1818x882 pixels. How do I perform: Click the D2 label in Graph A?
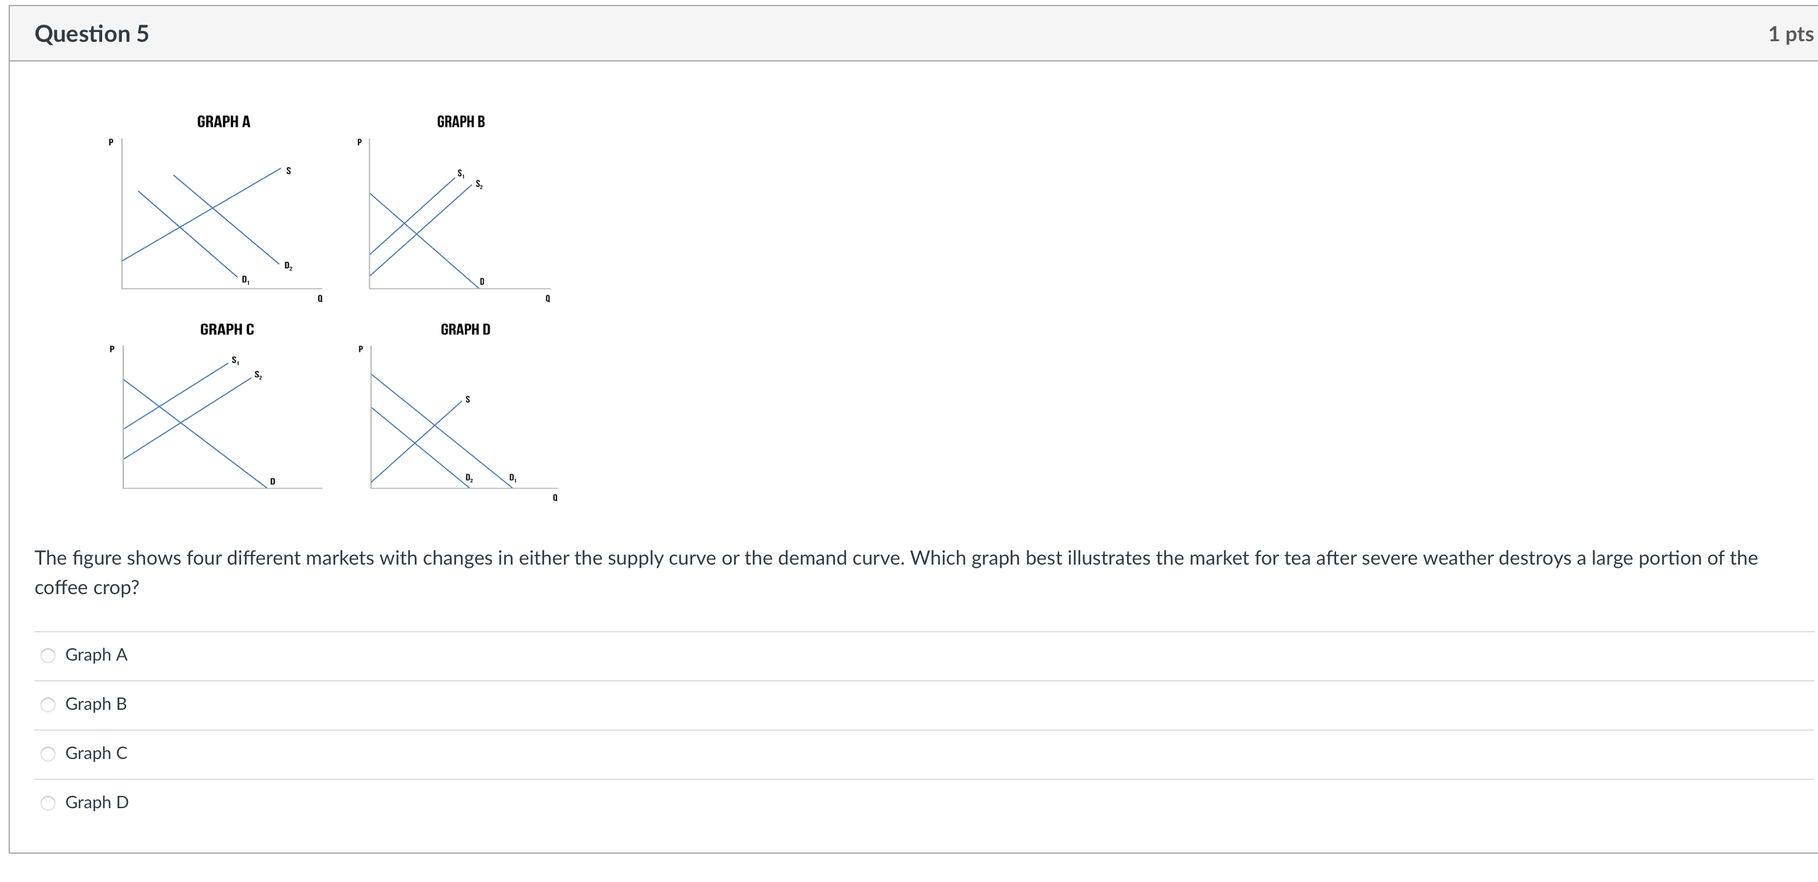pos(288,266)
